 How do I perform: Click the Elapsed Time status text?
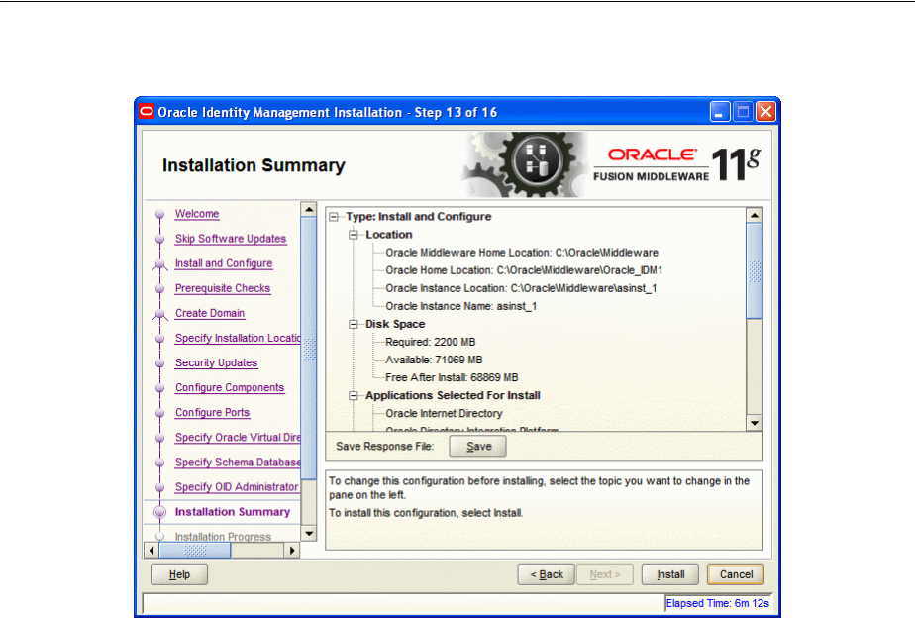click(x=717, y=604)
